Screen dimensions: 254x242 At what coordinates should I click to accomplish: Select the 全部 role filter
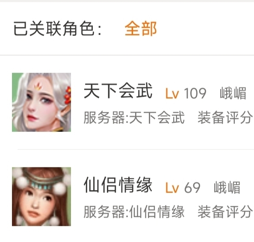tap(141, 29)
